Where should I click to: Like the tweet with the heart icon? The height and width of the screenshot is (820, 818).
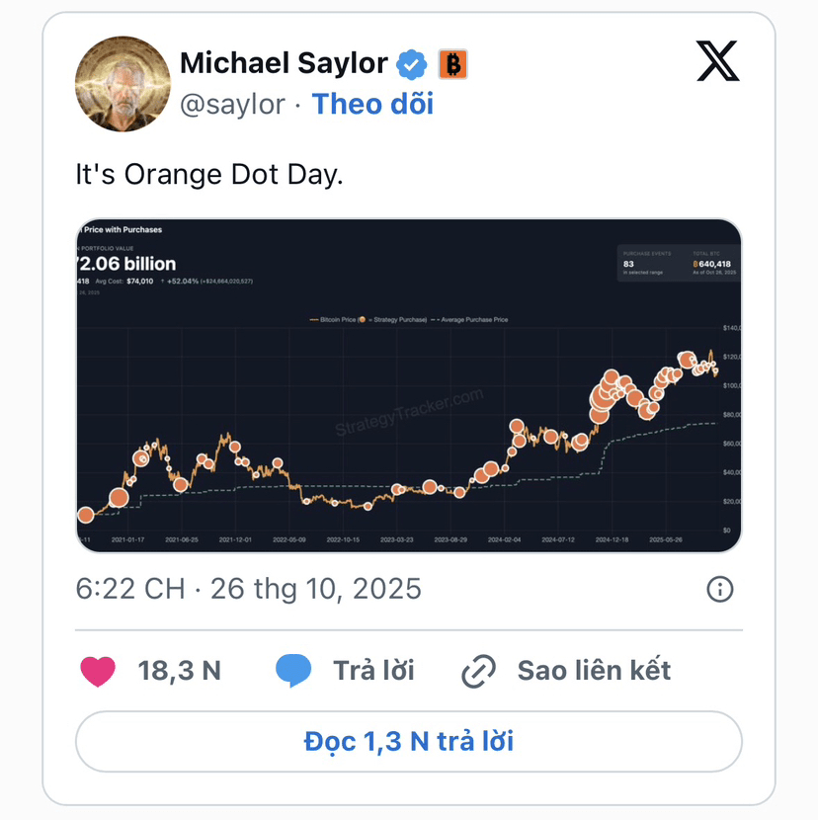[x=98, y=671]
